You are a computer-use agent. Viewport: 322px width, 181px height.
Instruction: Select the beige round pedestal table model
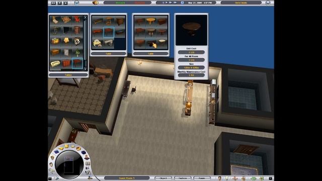click(x=151, y=33)
